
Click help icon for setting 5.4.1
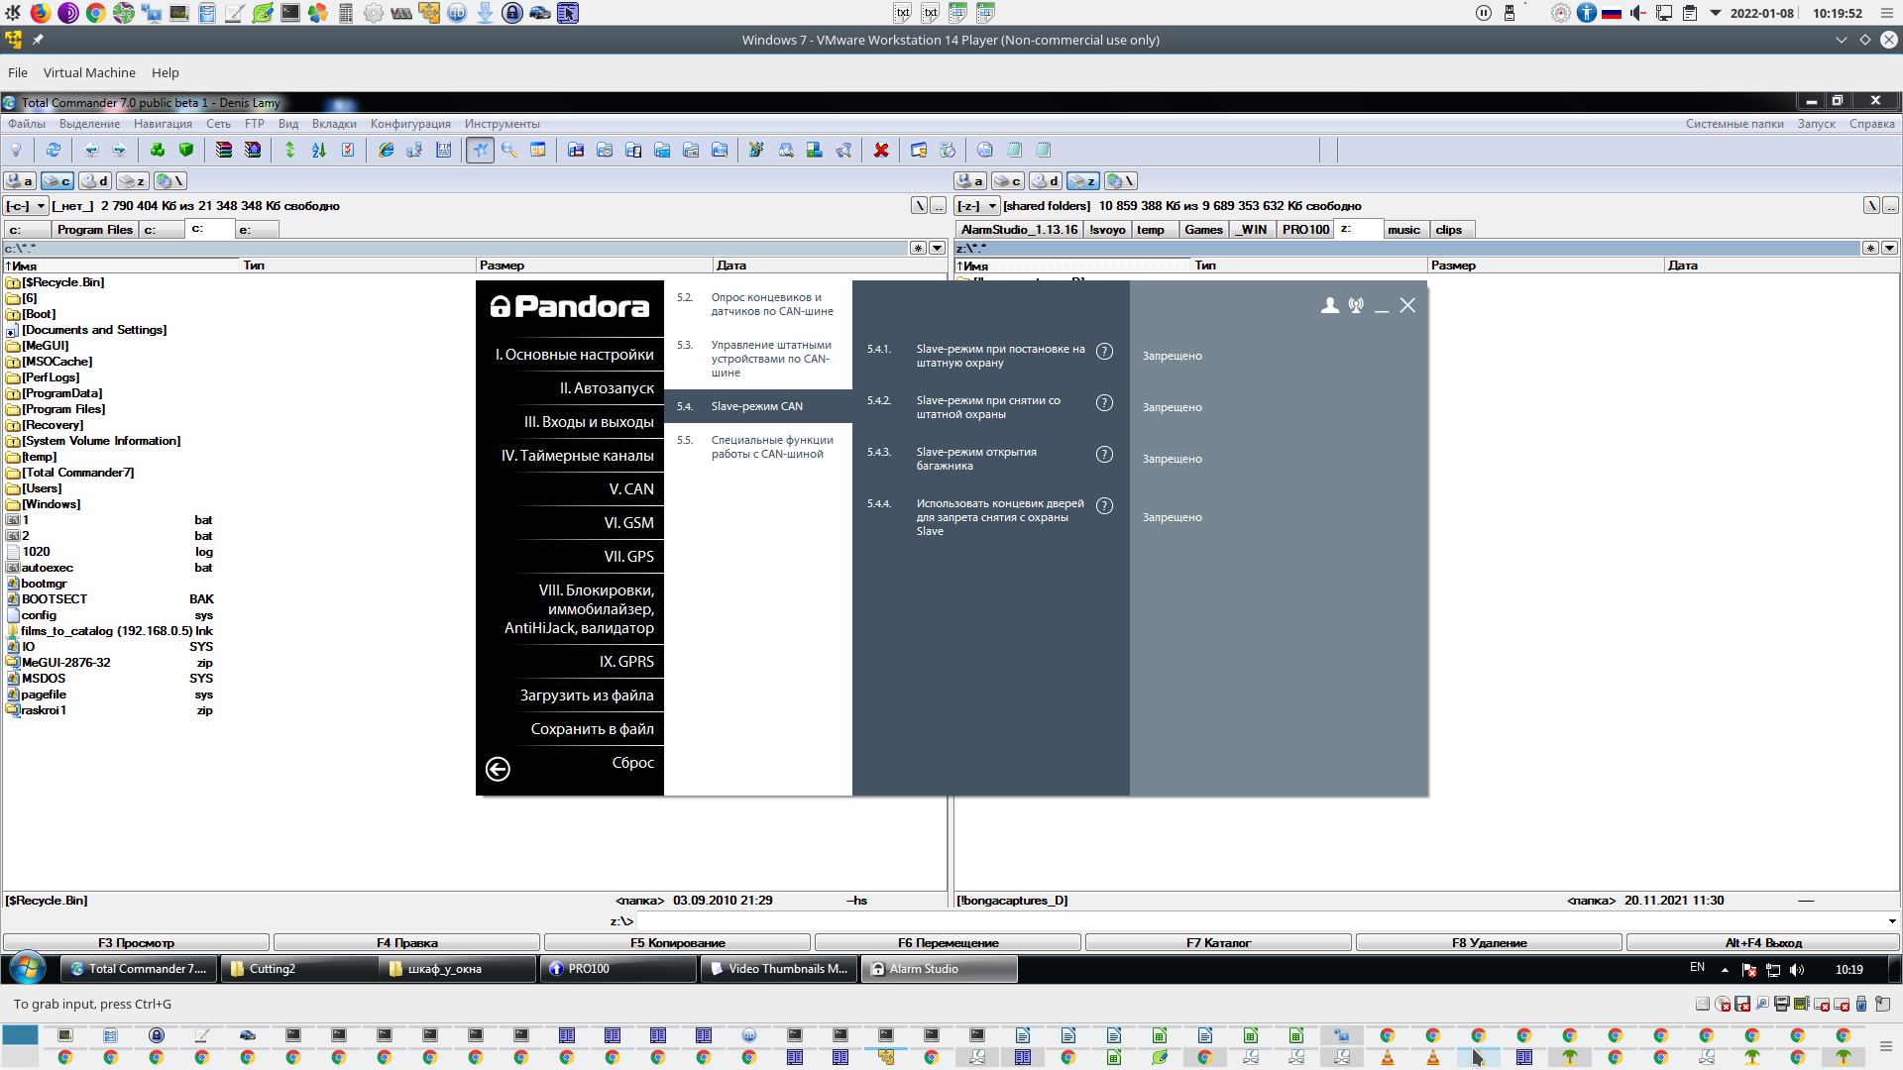[x=1104, y=352]
